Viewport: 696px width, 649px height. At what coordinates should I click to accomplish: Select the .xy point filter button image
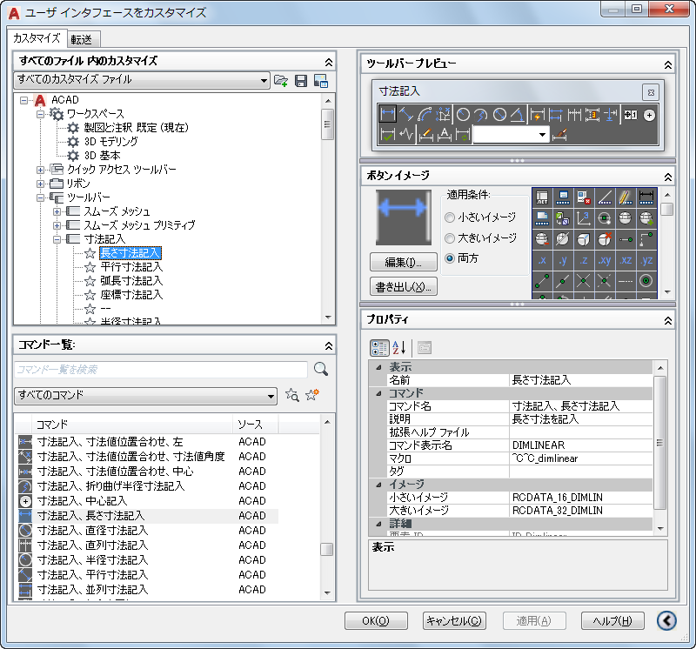[x=605, y=260]
